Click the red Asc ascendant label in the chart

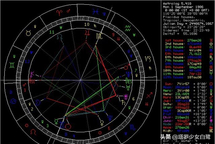32,81
